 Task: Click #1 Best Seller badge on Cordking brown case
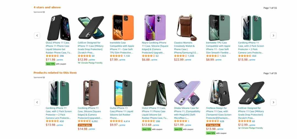coord(85,125)
